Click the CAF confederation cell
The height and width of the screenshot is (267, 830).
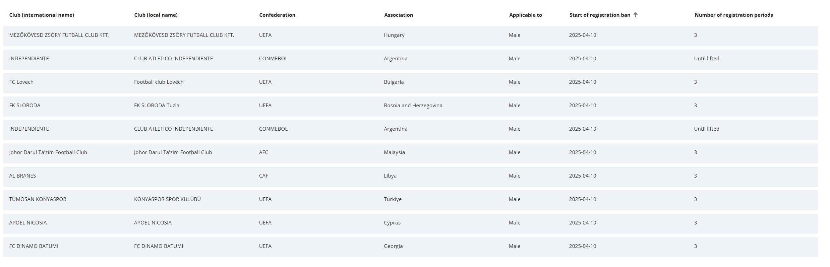(x=263, y=176)
